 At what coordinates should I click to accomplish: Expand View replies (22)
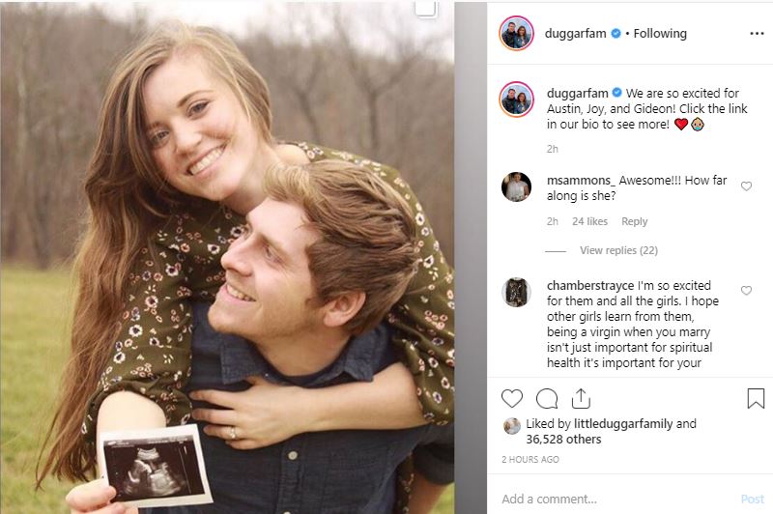click(618, 250)
